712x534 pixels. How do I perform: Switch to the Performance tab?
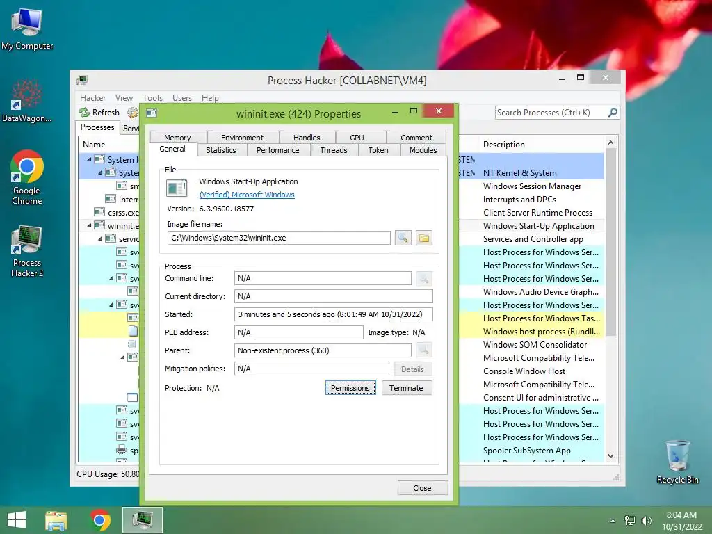pos(278,150)
